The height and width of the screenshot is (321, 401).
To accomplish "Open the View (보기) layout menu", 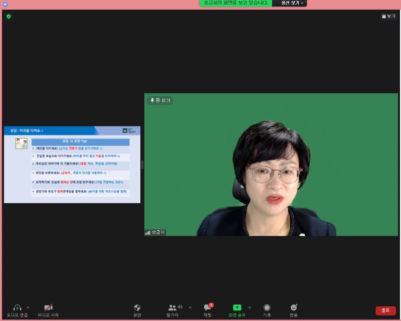I will [388, 16].
